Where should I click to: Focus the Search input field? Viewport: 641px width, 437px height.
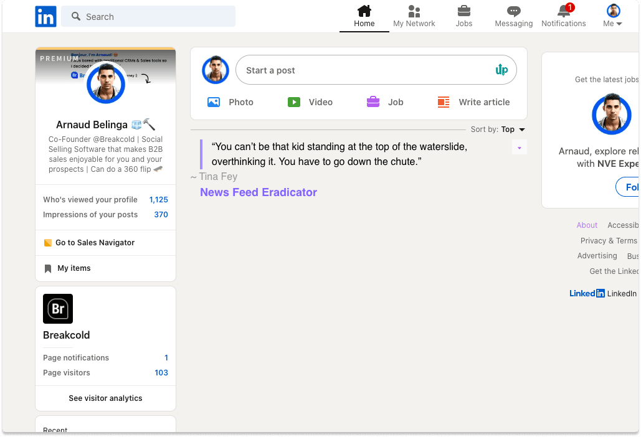(x=148, y=16)
